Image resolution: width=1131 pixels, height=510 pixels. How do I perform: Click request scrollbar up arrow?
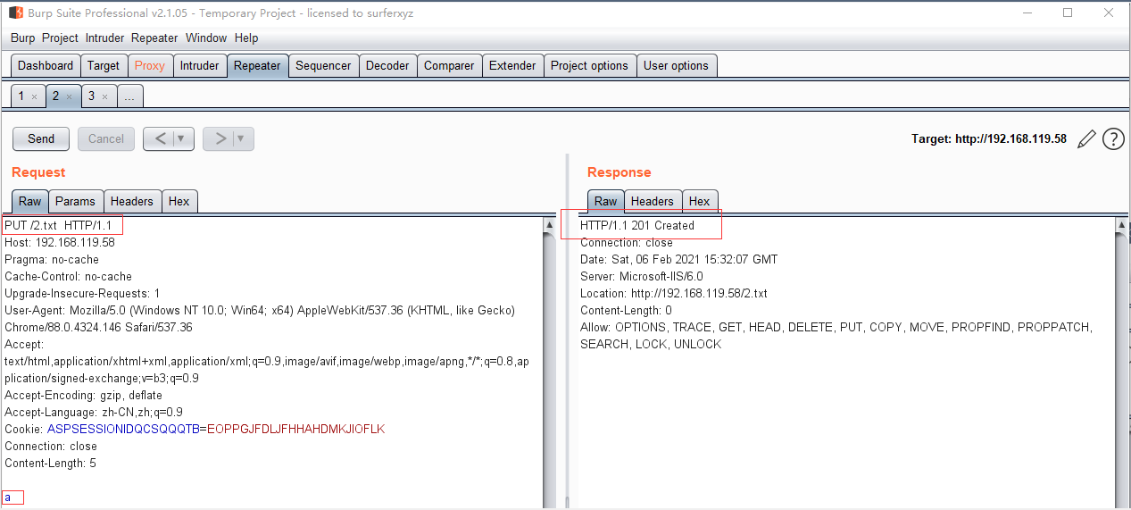coord(549,226)
